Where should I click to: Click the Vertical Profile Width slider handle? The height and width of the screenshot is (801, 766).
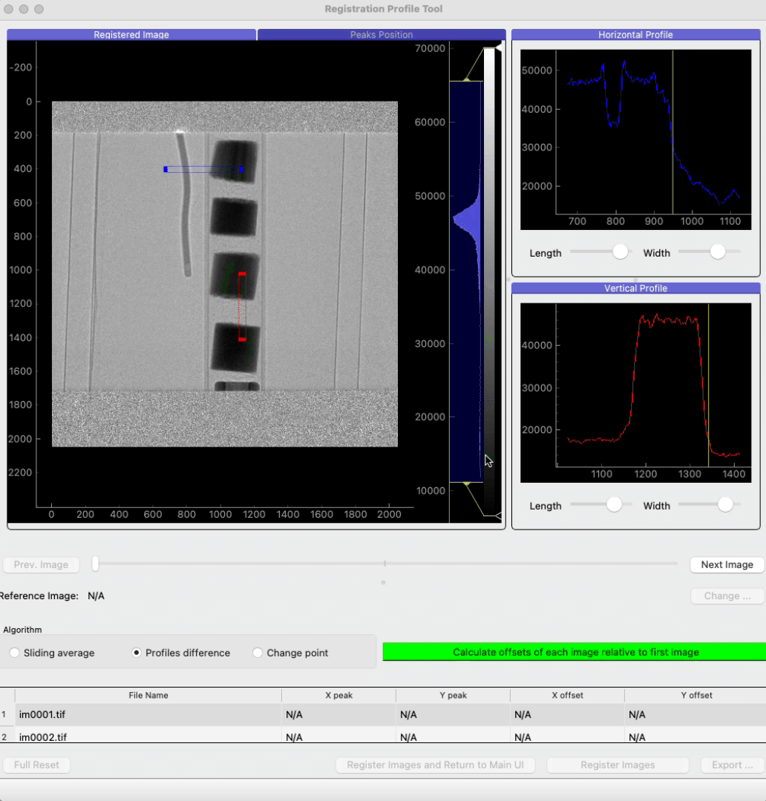725,505
